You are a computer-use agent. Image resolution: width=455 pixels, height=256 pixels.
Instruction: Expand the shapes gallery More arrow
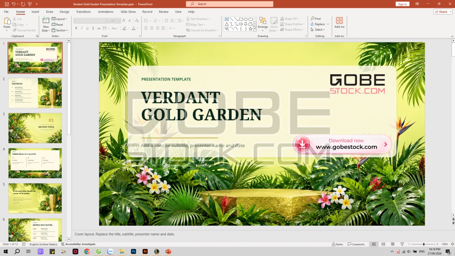255,28
